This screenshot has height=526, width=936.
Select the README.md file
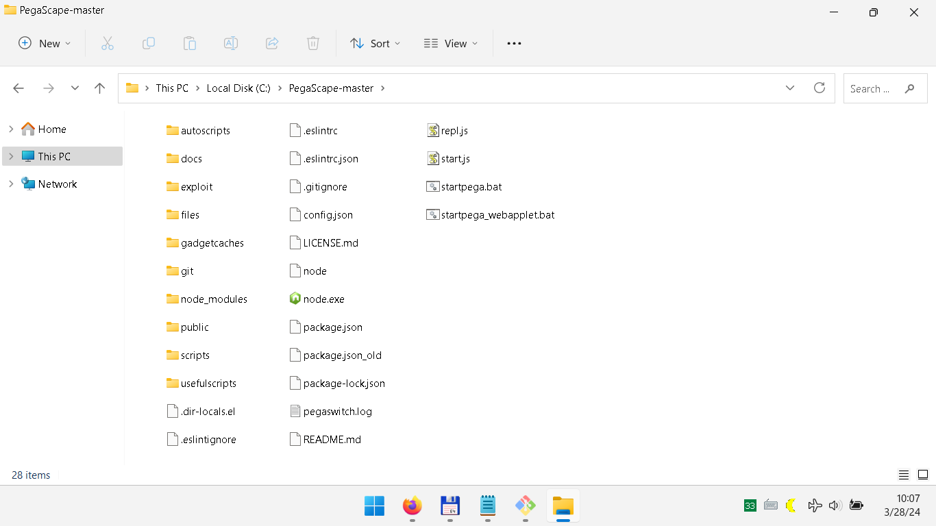click(325, 439)
